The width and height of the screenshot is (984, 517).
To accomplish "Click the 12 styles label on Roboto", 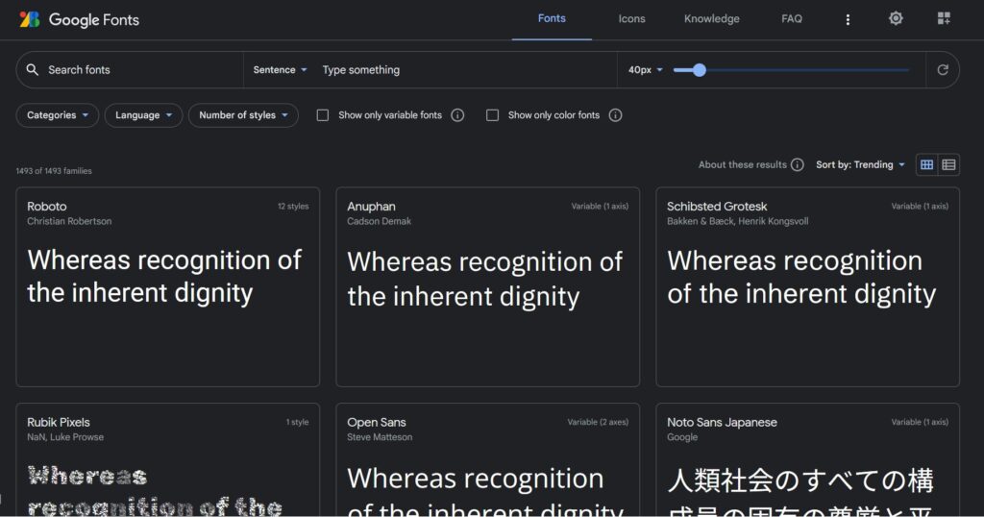I will tap(293, 207).
